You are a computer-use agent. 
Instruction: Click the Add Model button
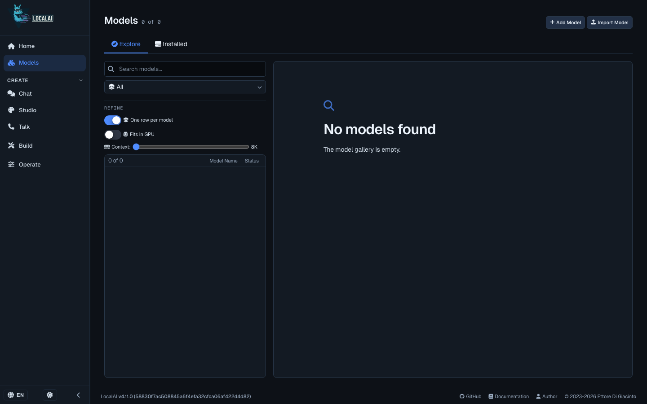coord(565,22)
